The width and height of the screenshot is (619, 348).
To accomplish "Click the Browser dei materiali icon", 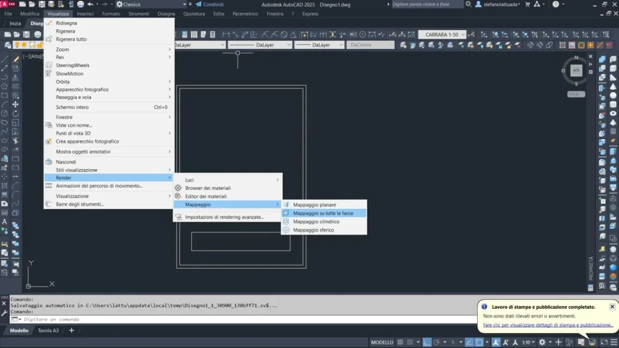I will (178, 188).
